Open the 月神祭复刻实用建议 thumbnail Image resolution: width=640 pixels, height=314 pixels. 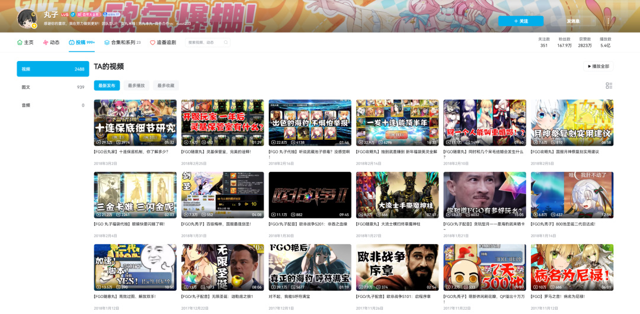click(x=572, y=123)
